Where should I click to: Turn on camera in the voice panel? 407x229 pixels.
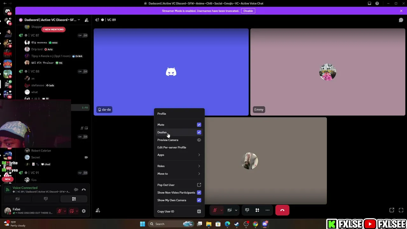(17, 199)
